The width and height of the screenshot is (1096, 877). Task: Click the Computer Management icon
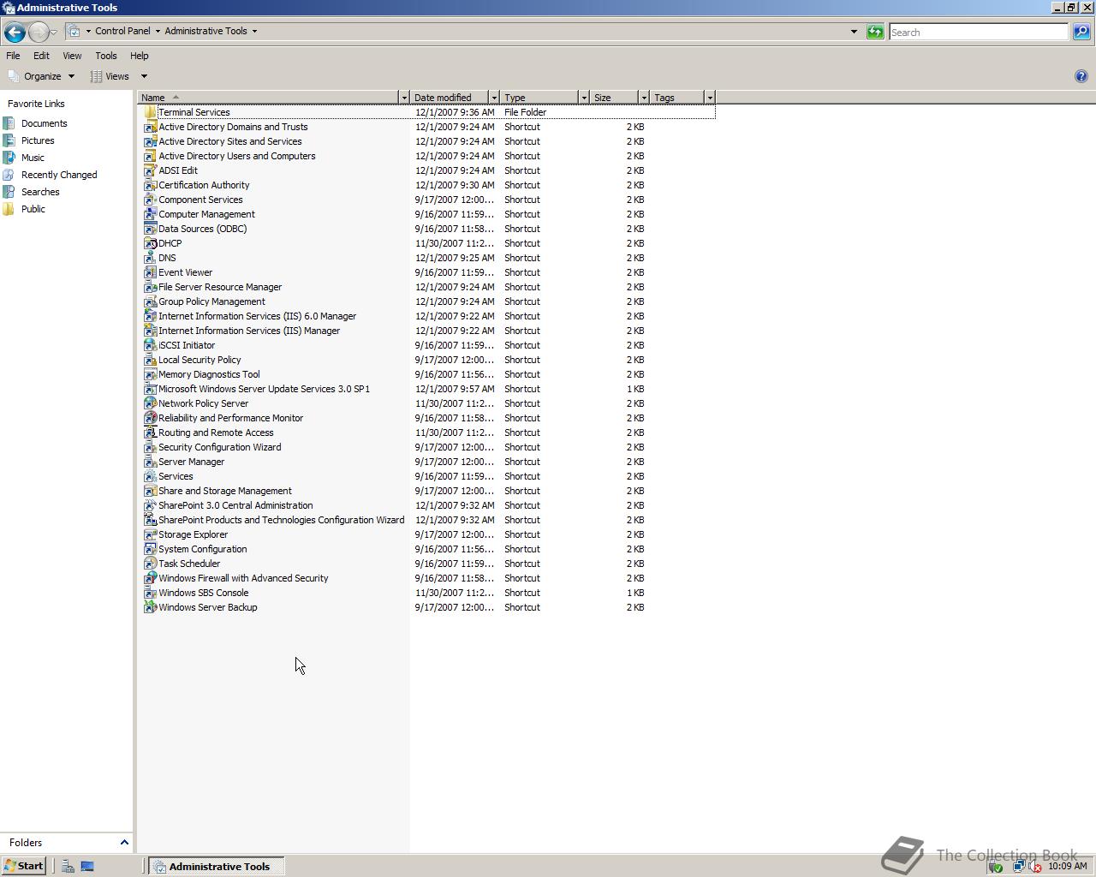coord(150,214)
